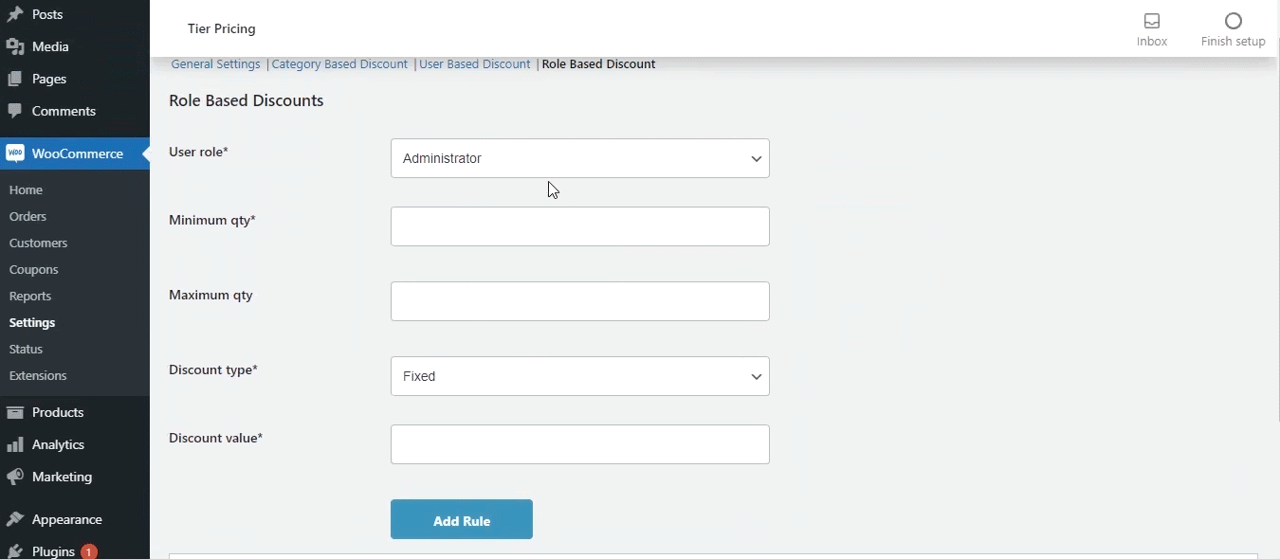This screenshot has width=1280, height=559.
Task: Open Media via its sidebar icon
Action: (x=15, y=46)
